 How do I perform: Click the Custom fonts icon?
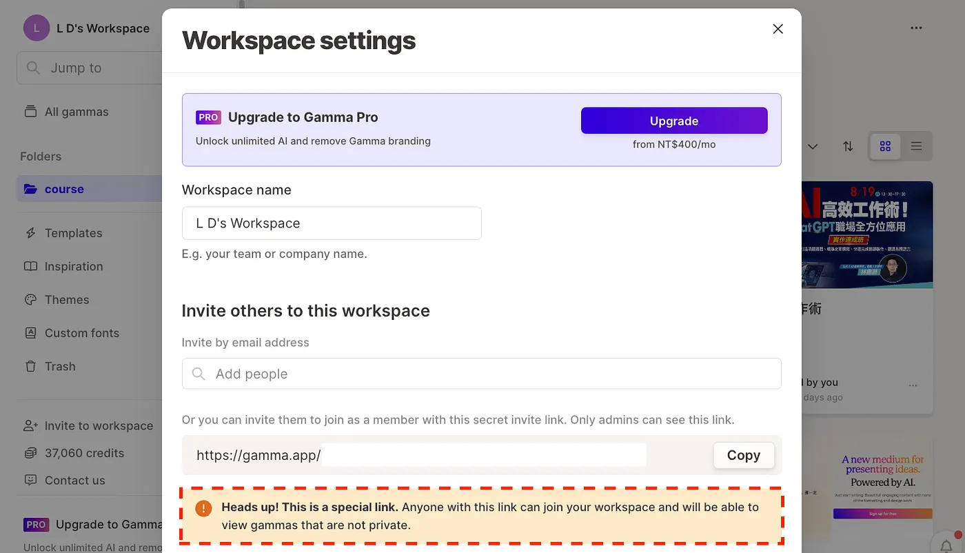30,333
